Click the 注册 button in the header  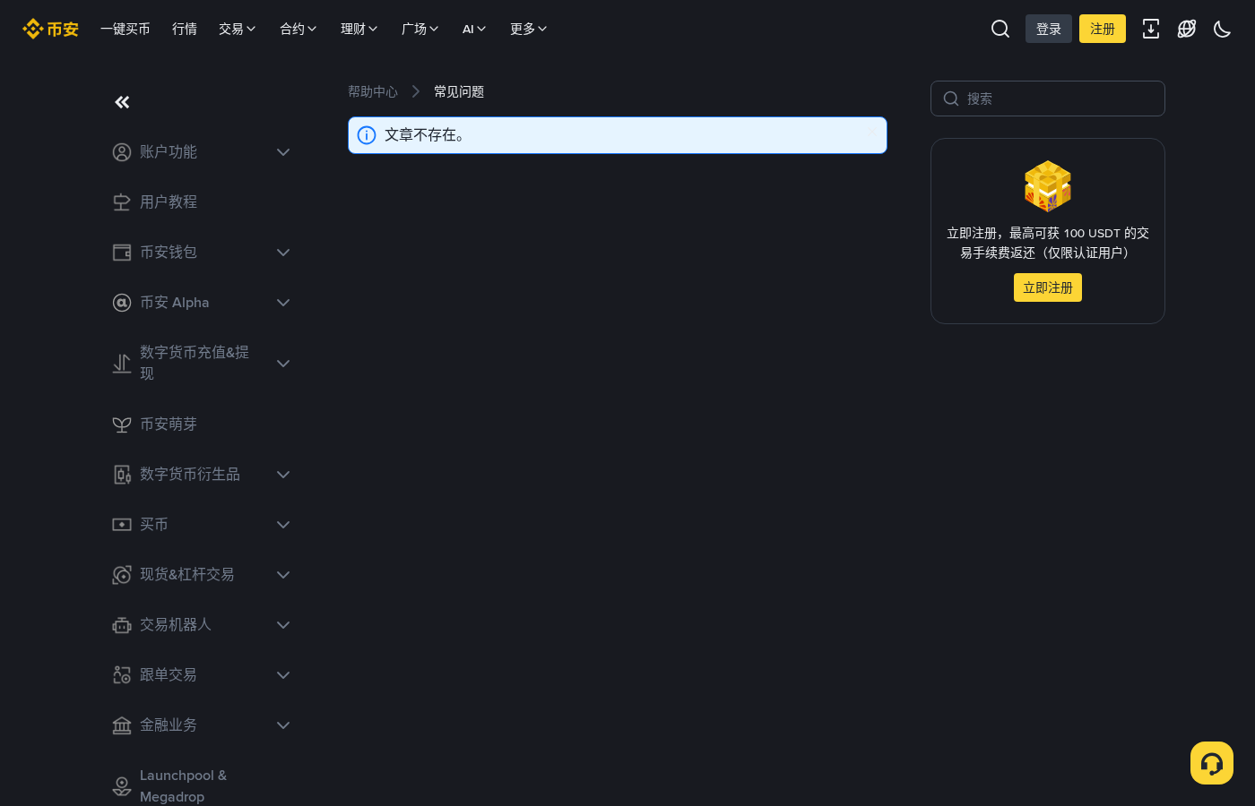[1103, 29]
